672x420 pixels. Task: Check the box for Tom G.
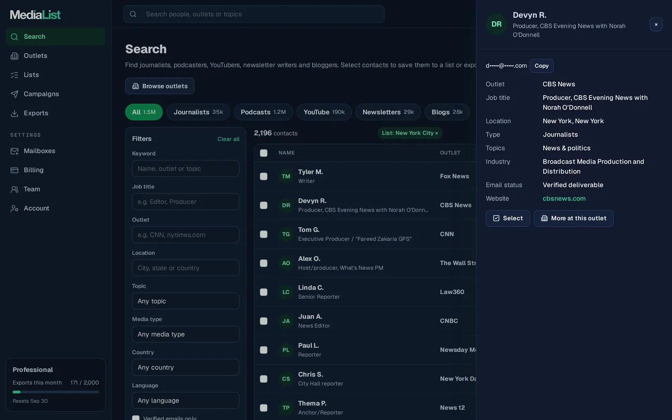[264, 234]
